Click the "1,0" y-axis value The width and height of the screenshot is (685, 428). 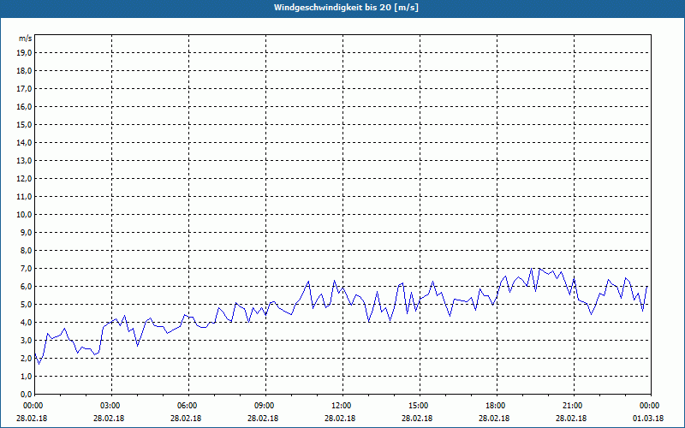[x=26, y=376]
